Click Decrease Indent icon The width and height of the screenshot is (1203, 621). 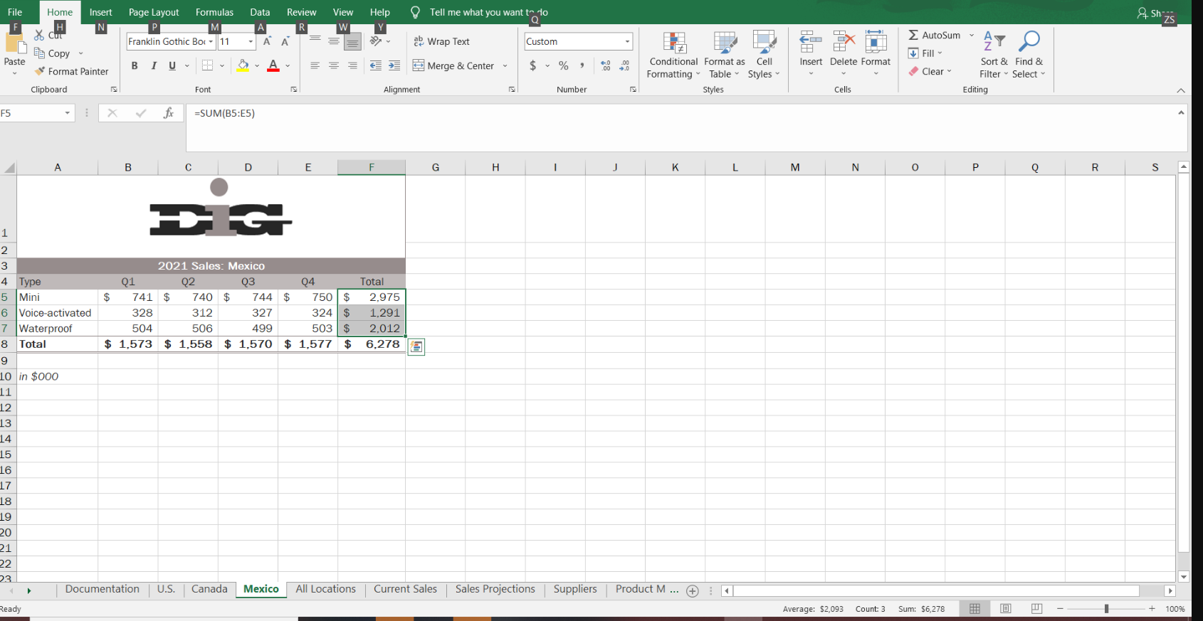[x=376, y=65]
